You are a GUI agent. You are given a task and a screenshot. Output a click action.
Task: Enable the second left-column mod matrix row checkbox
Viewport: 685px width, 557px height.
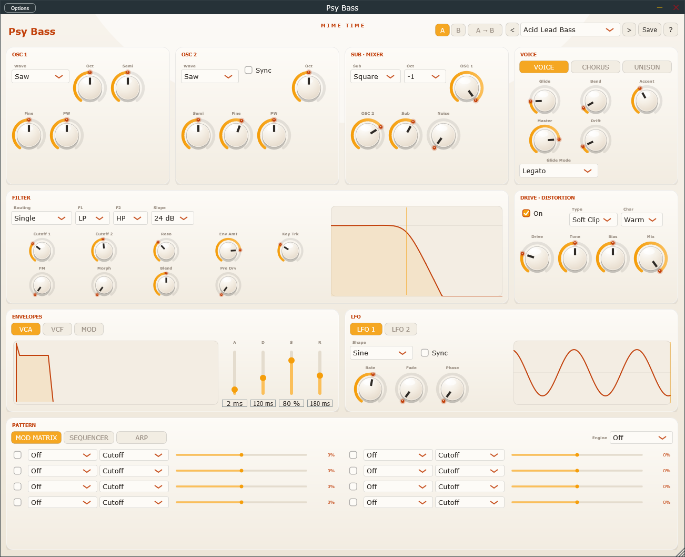click(x=17, y=471)
